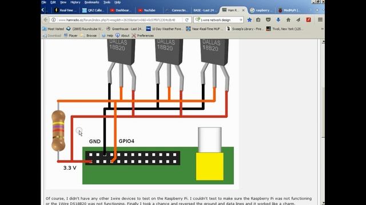Open the Edit menu
366x205 pixels.
click(53, 2)
